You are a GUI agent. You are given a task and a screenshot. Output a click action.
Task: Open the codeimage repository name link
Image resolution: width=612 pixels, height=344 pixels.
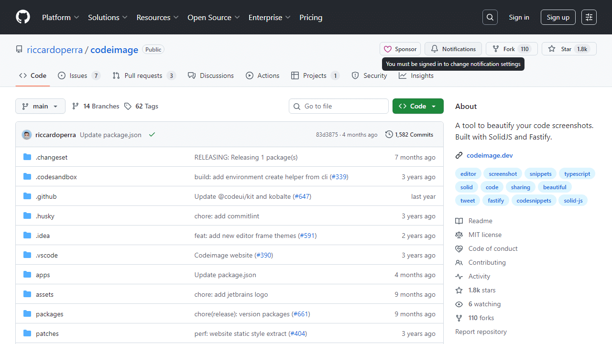[x=114, y=50]
